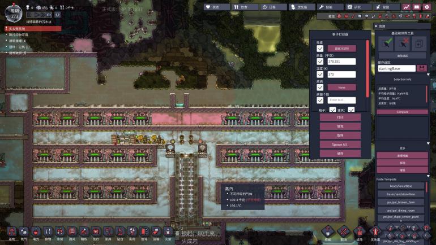
Task: Open the Food (食物) build category
Action: pos(48,232)
